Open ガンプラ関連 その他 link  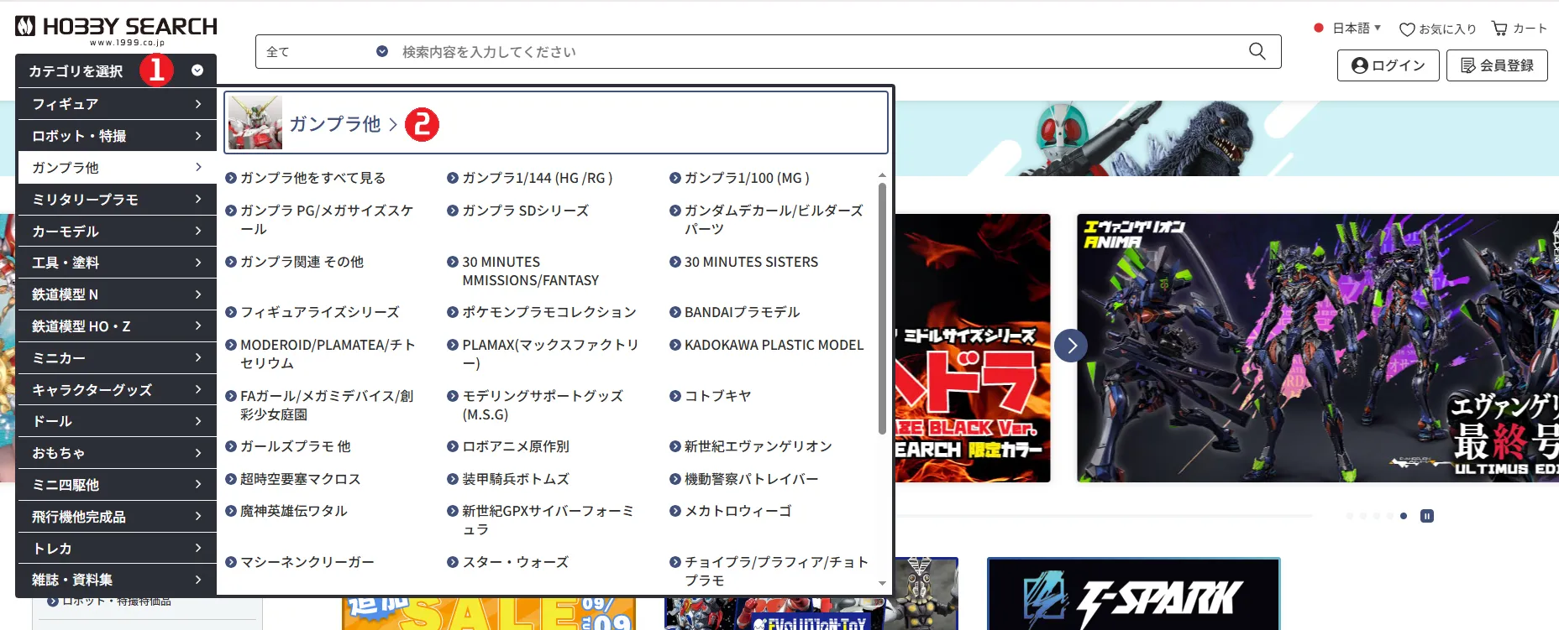(x=302, y=262)
